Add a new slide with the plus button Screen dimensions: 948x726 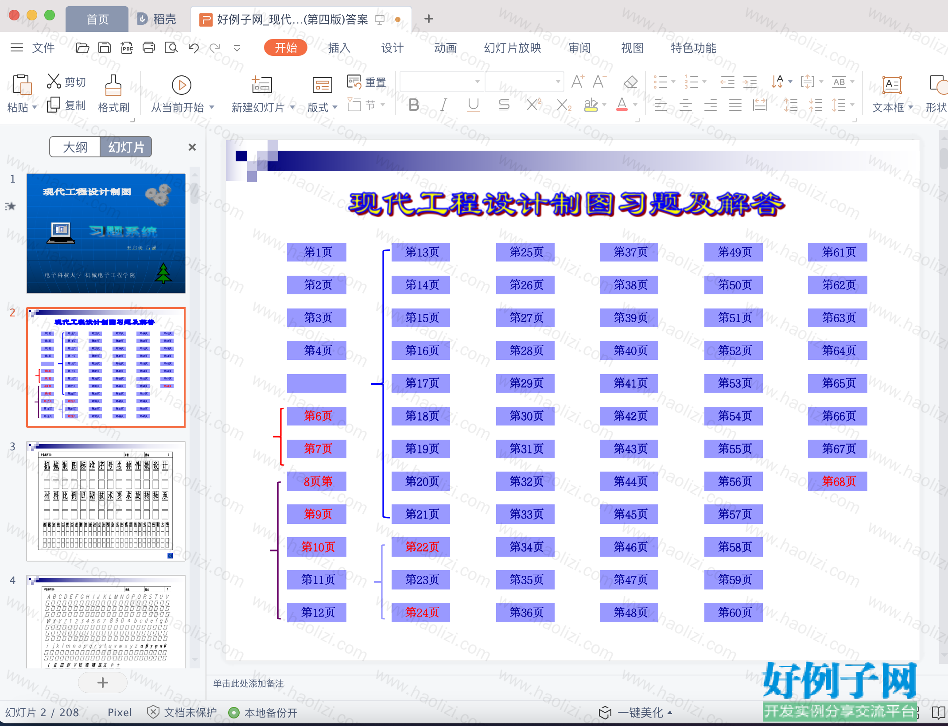[x=103, y=683]
